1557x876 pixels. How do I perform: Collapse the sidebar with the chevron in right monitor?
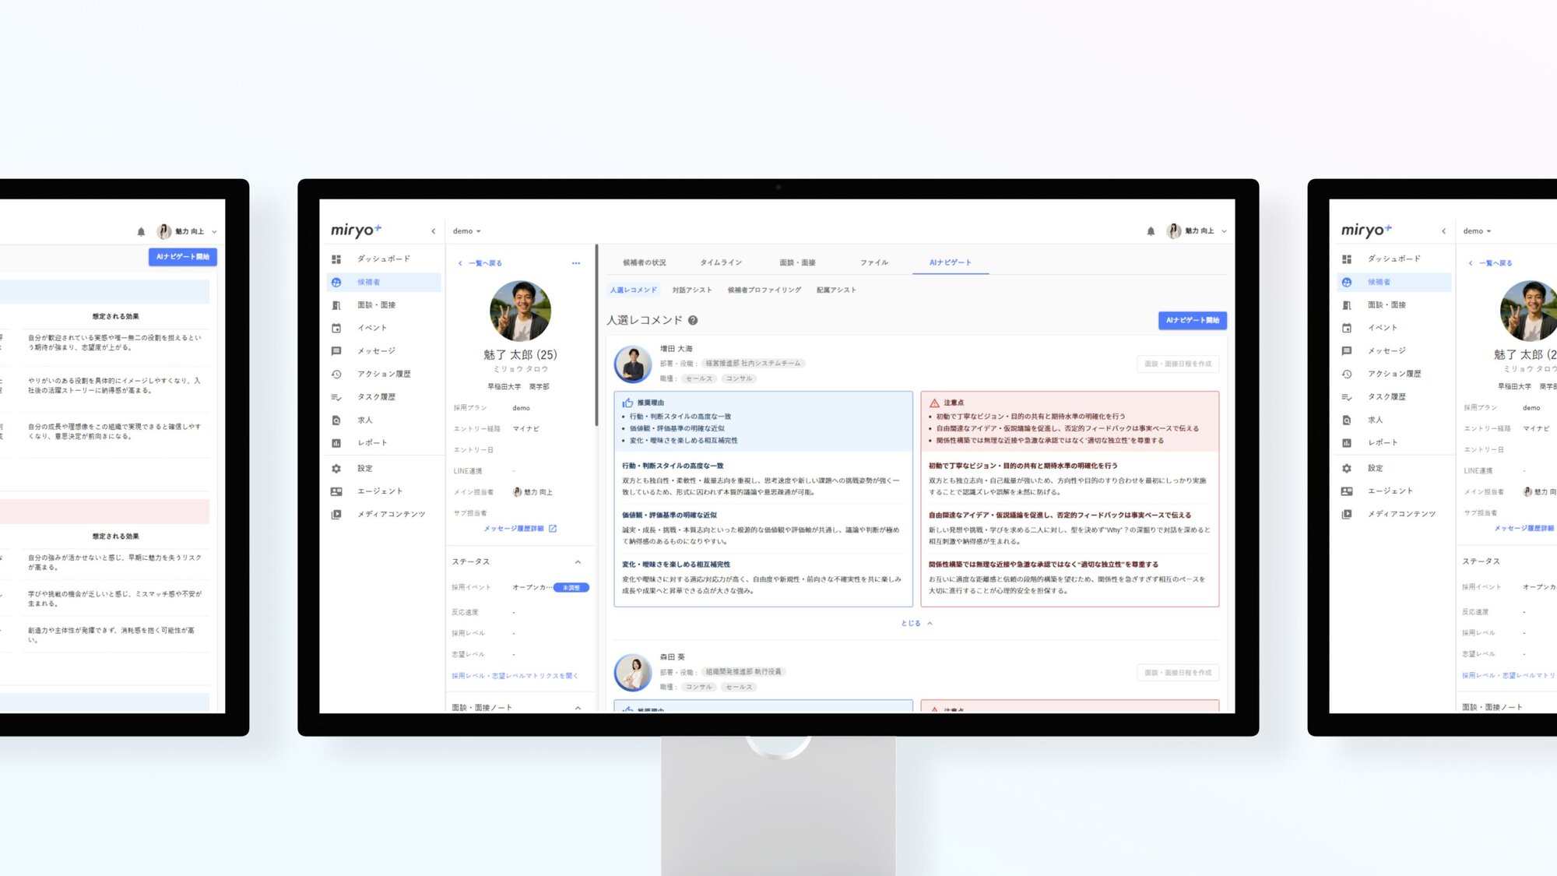[1443, 231]
